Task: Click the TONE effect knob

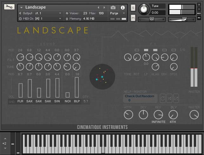Action: click(128, 57)
